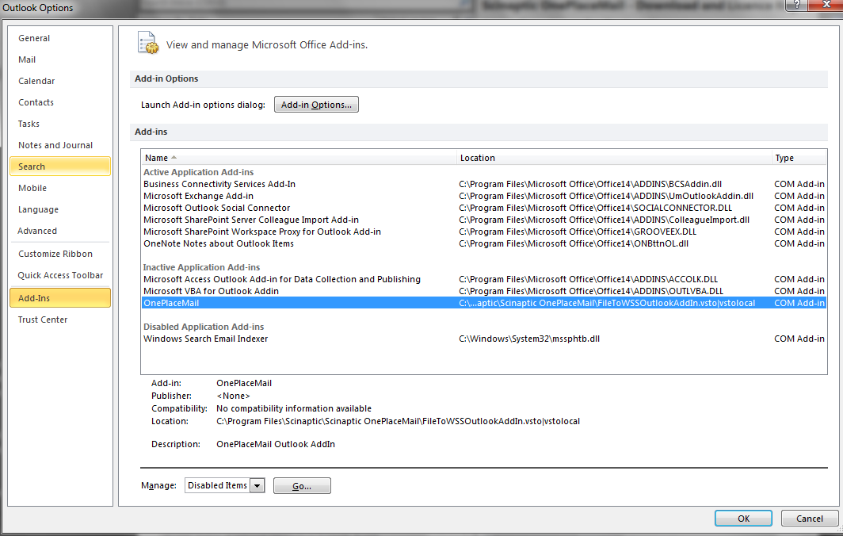Select OneNote Notes about Outlook Items
This screenshot has height=536, width=843.
pos(484,243)
